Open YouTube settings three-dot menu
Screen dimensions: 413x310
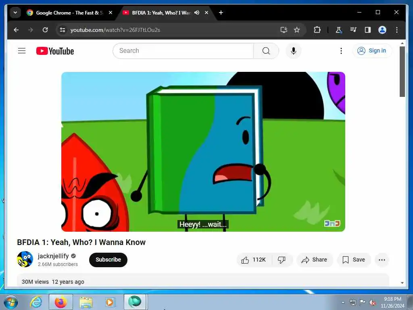(341, 50)
